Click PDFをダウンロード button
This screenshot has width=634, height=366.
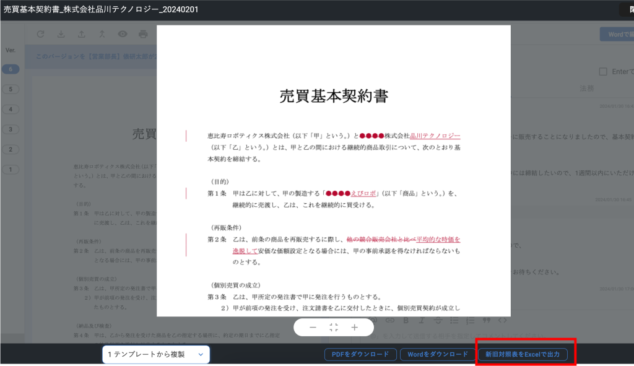click(x=360, y=354)
